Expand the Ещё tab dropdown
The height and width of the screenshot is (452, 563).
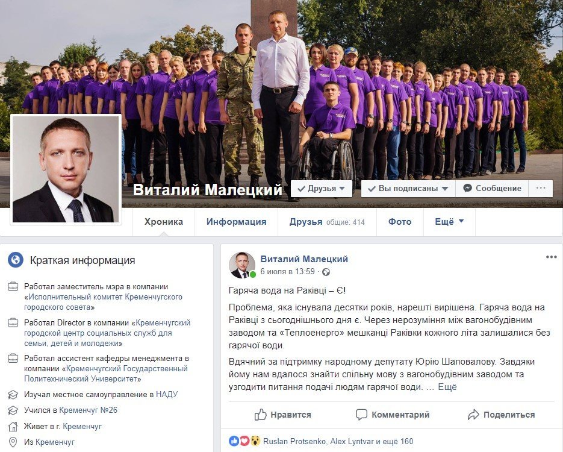[x=449, y=222]
